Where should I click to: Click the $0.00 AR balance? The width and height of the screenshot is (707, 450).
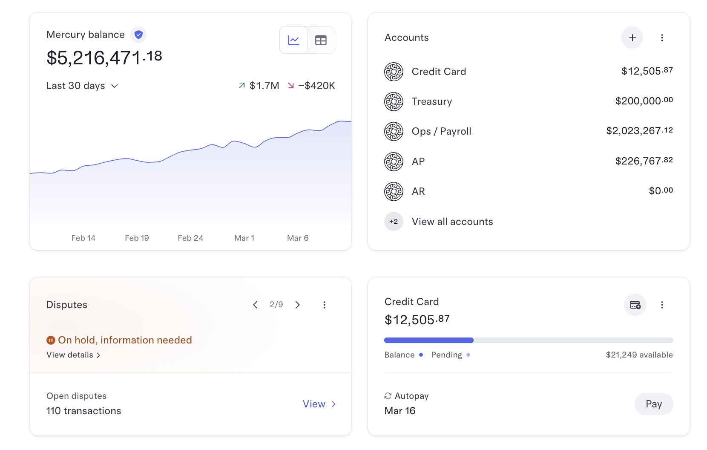tap(661, 191)
